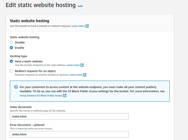Click external-link icon beside redirect Learn more
Viewport: 188px width, 140px height.
[85, 75]
